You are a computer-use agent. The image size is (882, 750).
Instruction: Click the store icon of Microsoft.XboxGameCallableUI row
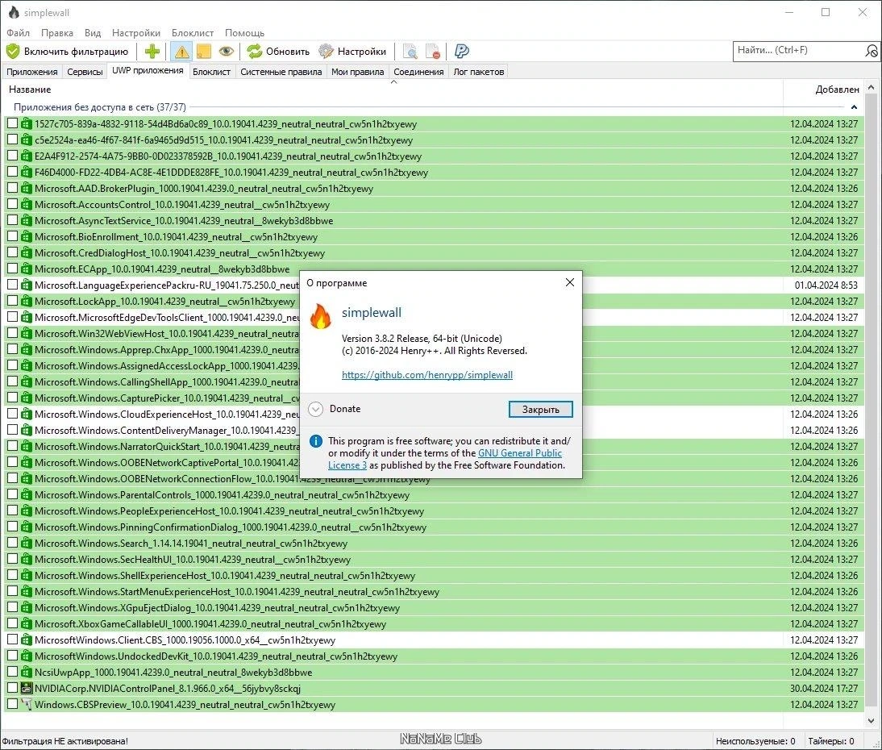tap(27, 623)
